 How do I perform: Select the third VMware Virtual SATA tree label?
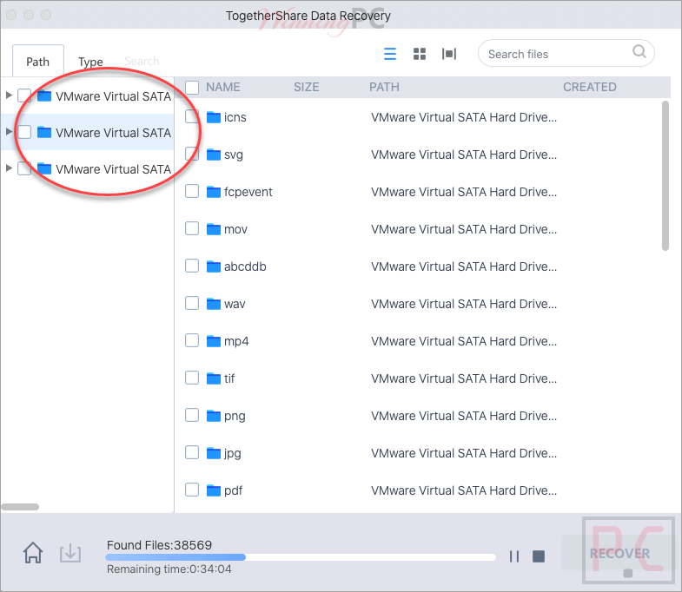[x=113, y=169]
